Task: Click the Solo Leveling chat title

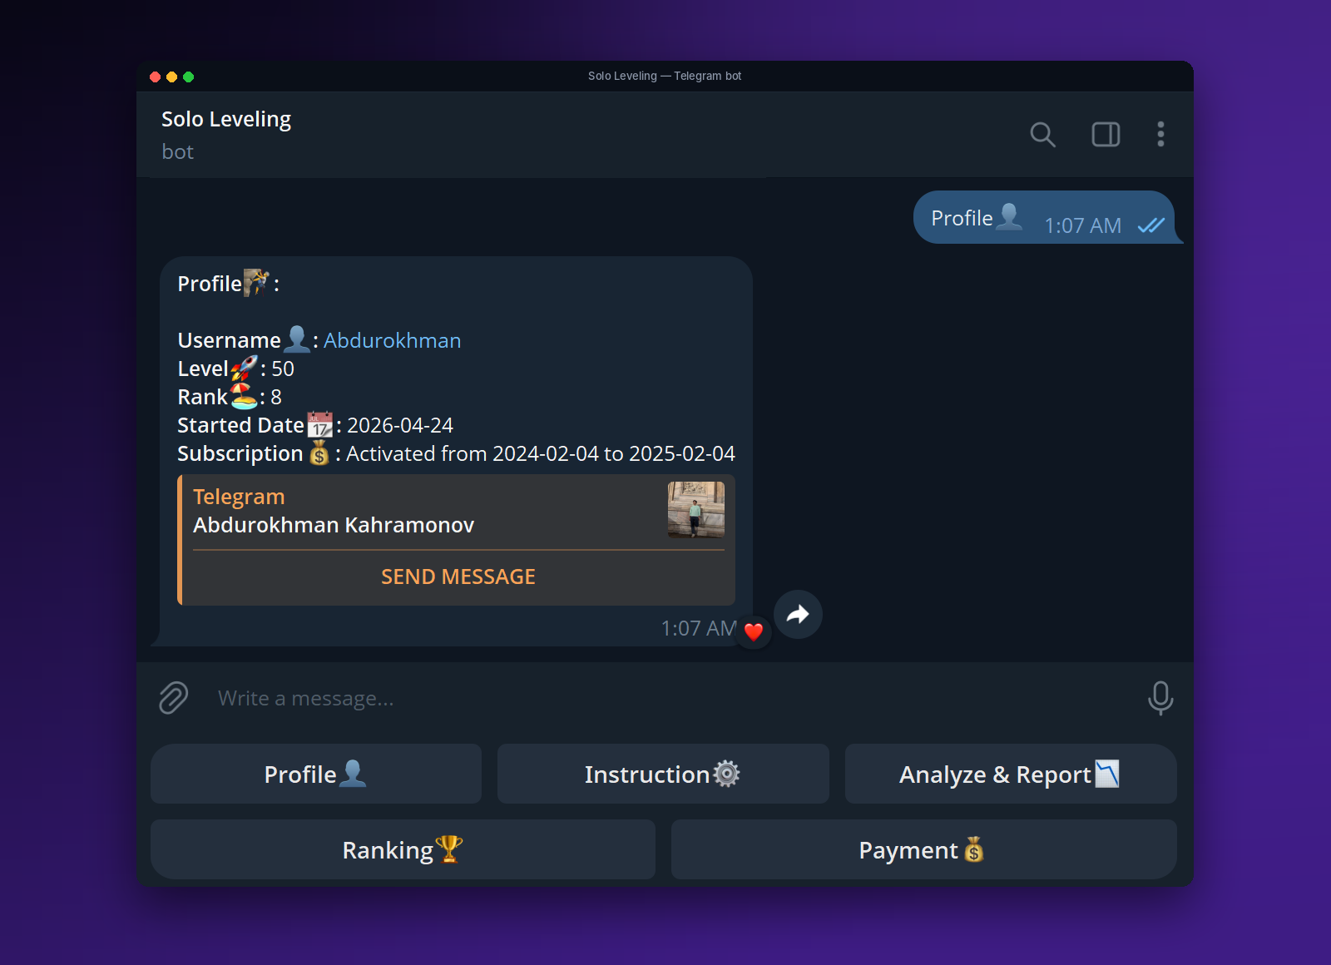Action: (226, 119)
